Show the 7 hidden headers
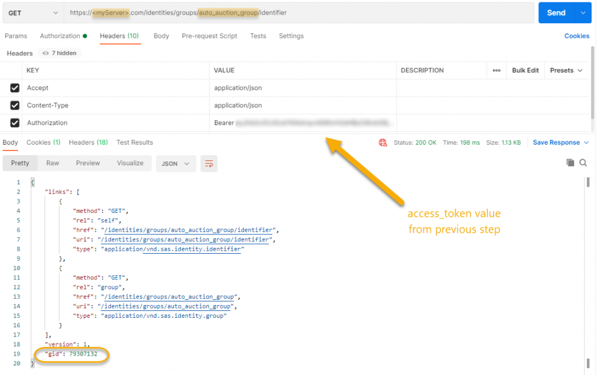This screenshot has height=375, width=598. 60,53
